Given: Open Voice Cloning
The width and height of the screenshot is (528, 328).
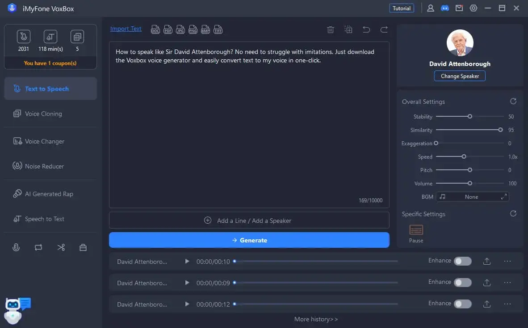Looking at the screenshot, I should click(50, 114).
